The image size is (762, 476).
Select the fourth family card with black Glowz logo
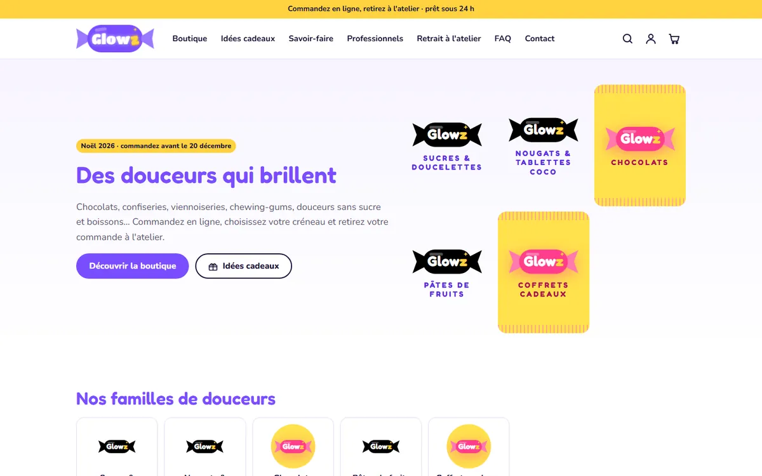point(381,447)
